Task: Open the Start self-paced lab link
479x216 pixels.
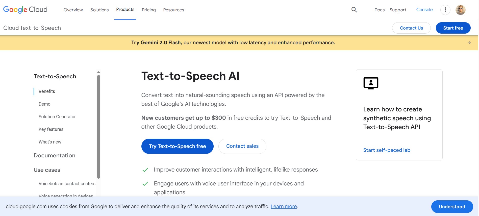Action: click(387, 150)
